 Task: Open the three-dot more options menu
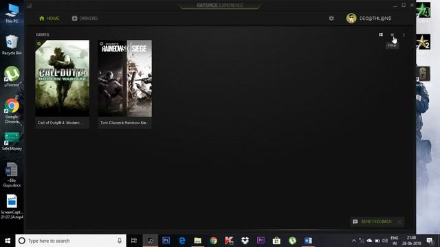pos(404,35)
